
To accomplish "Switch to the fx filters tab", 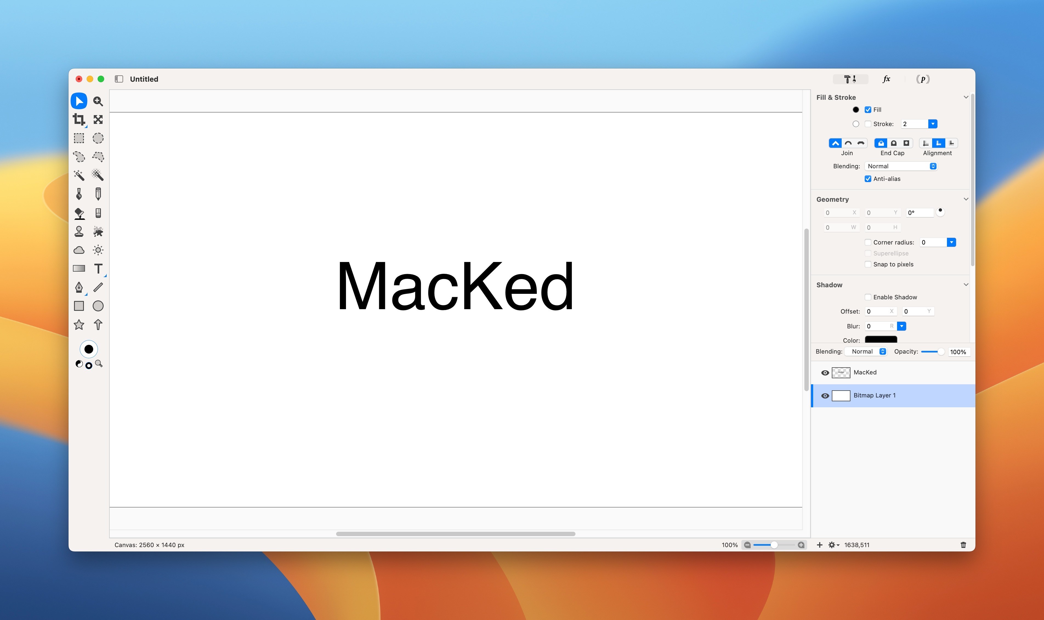I will tap(886, 79).
